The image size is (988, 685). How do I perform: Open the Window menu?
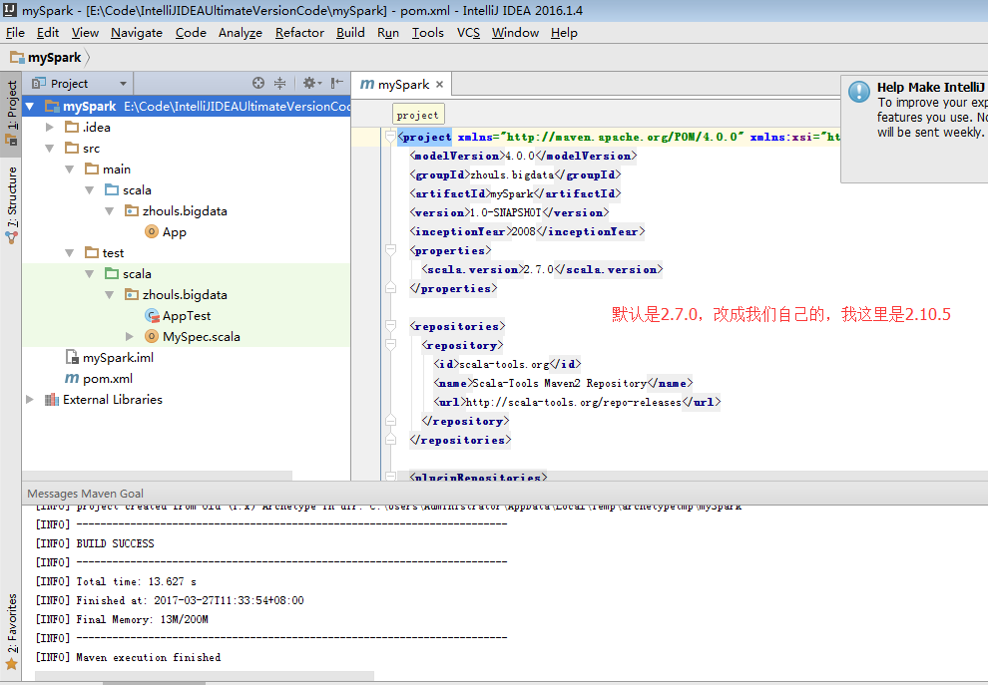point(515,33)
